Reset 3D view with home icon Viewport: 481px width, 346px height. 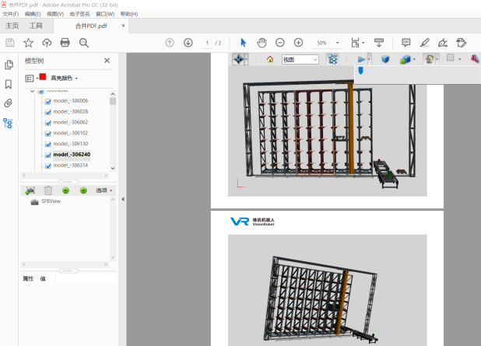coord(270,59)
